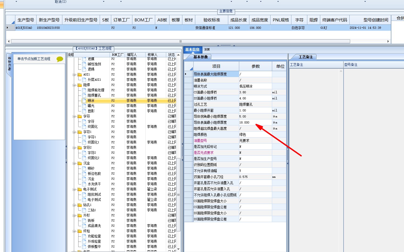The height and width of the screenshot is (252, 404).
Task: Click 单击节点加载工艺流程 hint label
Action: coord(34,59)
